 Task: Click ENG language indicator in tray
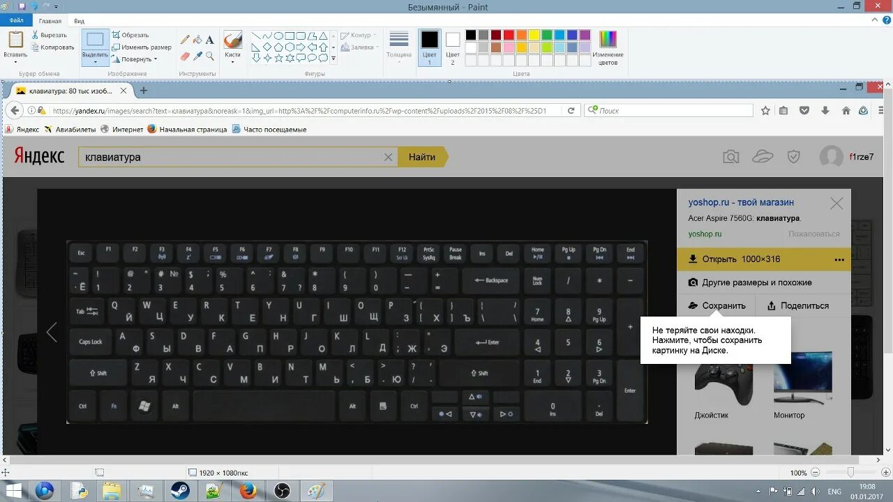pos(834,492)
